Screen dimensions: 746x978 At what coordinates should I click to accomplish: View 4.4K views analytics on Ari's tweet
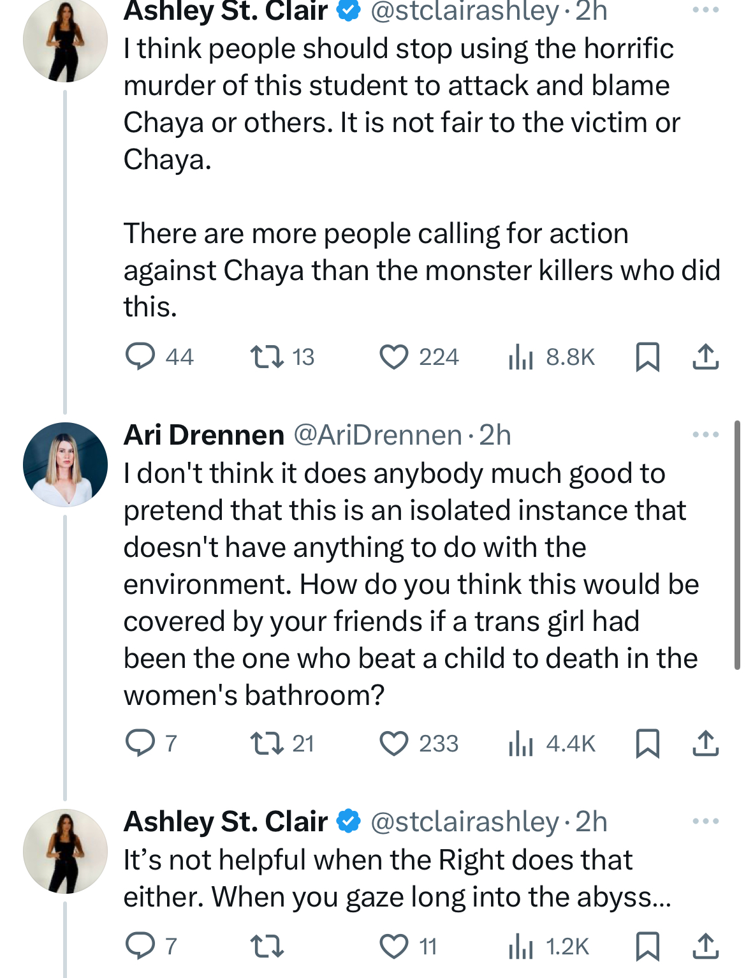pos(552,744)
